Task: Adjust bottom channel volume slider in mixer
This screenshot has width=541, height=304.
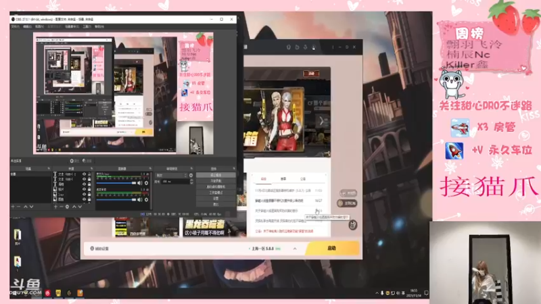Action: [x=116, y=199]
